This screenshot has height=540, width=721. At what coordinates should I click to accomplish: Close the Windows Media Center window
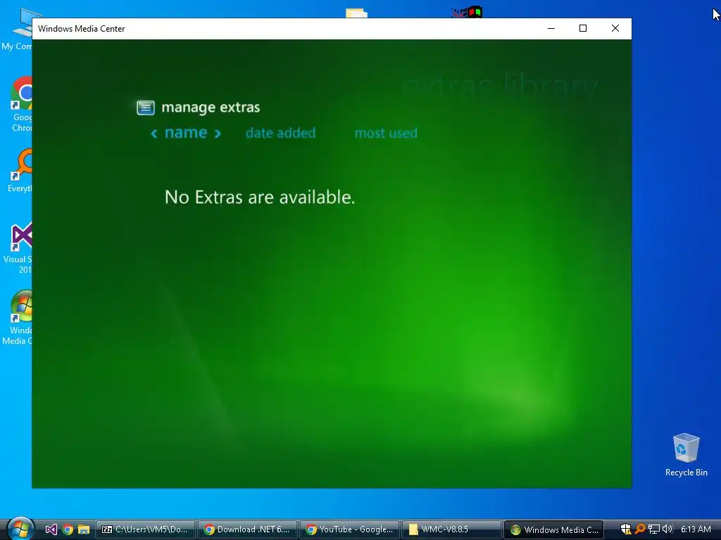tap(615, 28)
